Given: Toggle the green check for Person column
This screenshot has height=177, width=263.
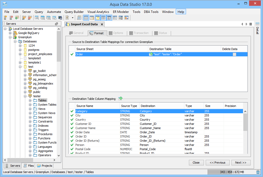Looking at the screenshot, I should tap(72, 145).
